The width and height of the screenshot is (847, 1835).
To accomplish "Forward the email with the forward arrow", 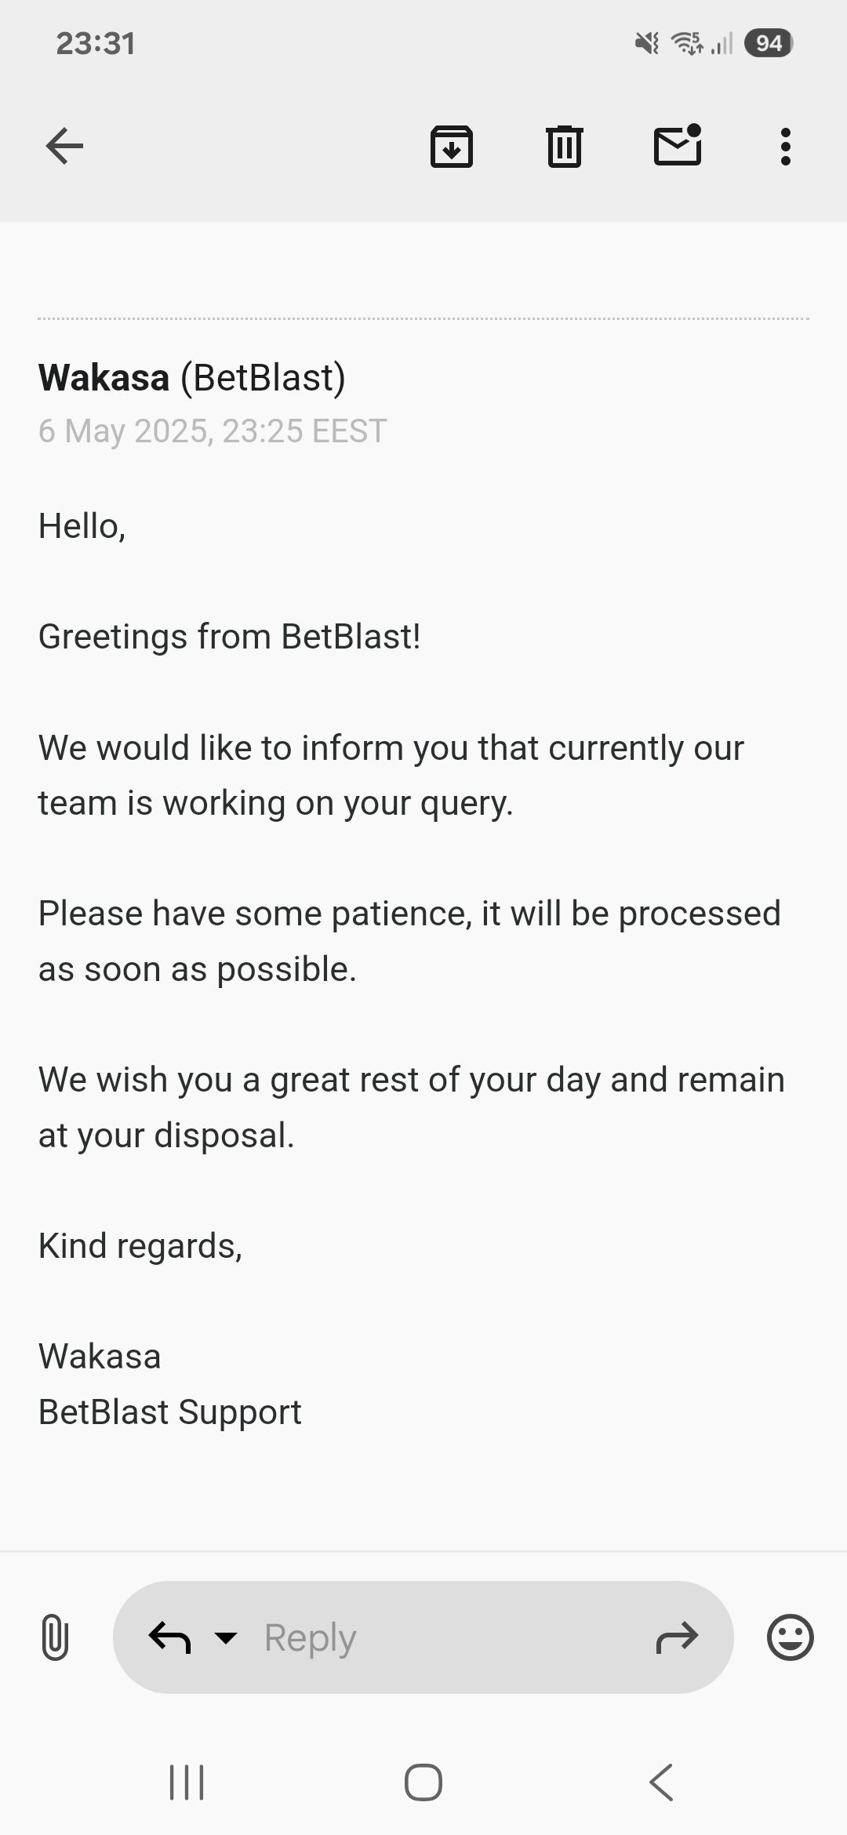I will tap(676, 1637).
